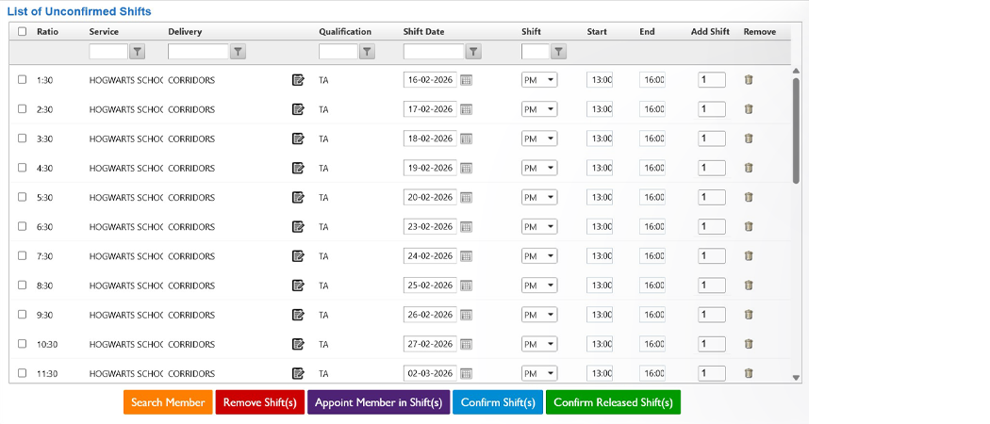Click the Add Shift field for 18-02-2026 row
This screenshot has height=424, width=990.
click(712, 139)
